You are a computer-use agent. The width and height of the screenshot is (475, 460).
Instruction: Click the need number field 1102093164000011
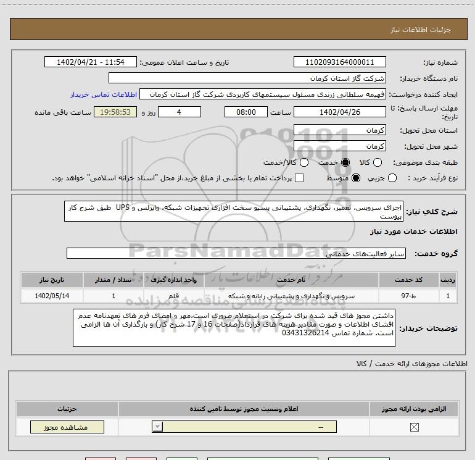coord(339,62)
